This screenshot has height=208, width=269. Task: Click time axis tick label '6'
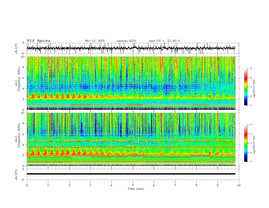(154, 185)
